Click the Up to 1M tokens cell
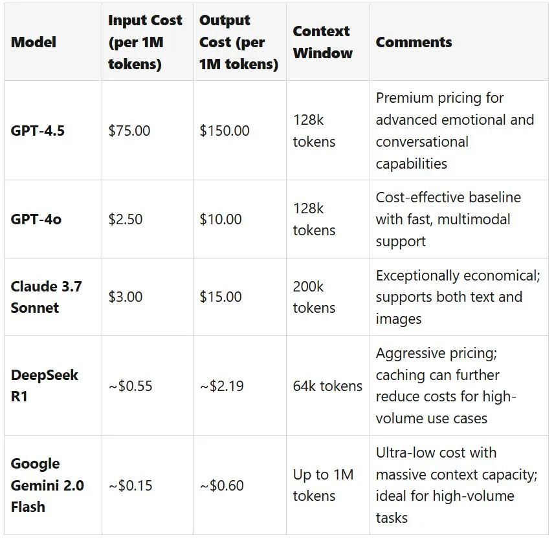Image resolution: width=554 pixels, height=539 pixels. pyautogui.click(x=324, y=485)
